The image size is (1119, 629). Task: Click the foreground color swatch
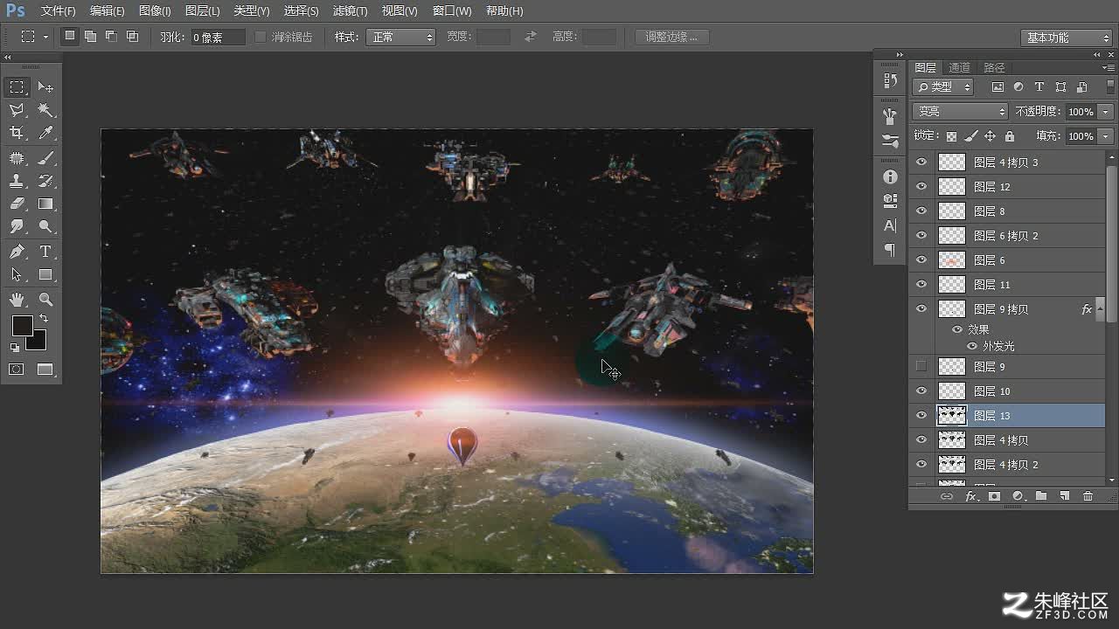coord(22,326)
